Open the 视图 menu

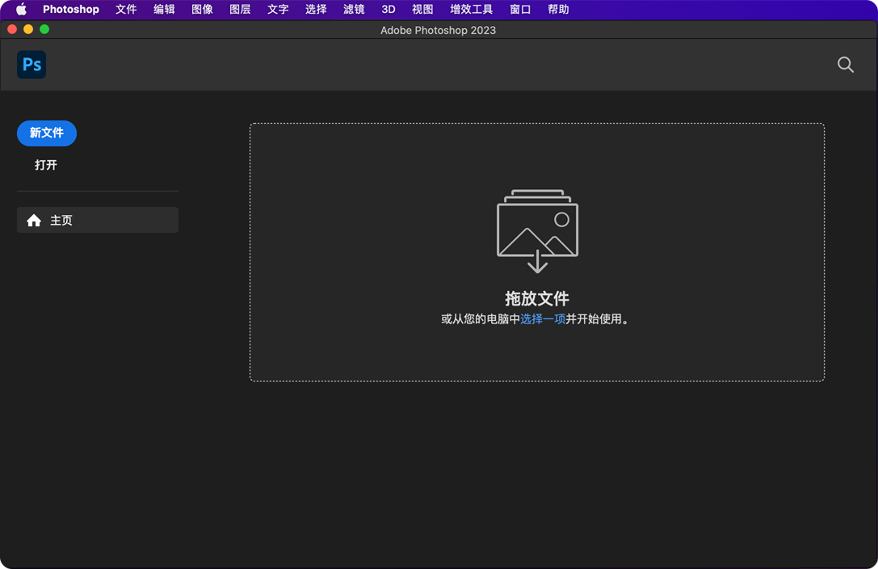point(422,10)
